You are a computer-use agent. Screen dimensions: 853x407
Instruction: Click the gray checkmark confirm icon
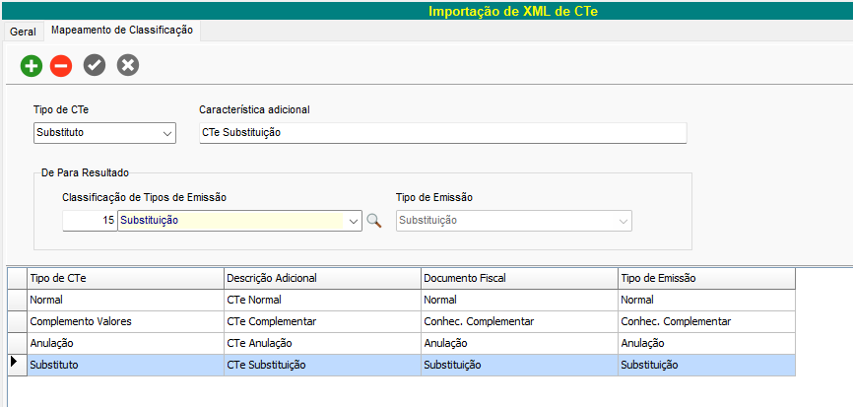(x=95, y=66)
